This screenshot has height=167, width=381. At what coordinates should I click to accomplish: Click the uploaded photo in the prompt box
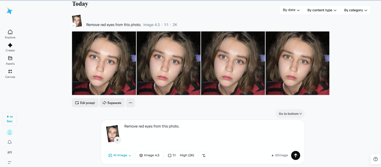[x=112, y=133]
